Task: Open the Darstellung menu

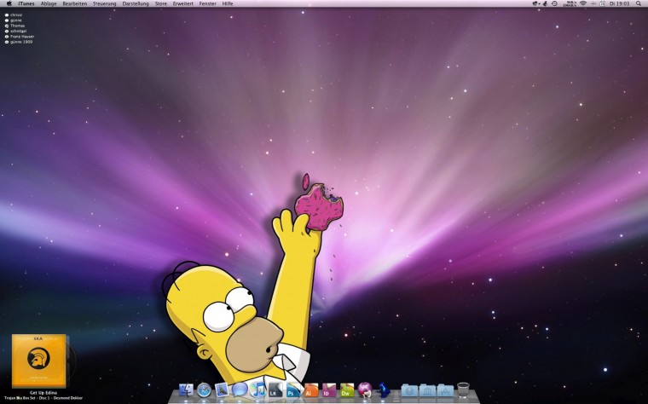Action: pyautogui.click(x=136, y=3)
